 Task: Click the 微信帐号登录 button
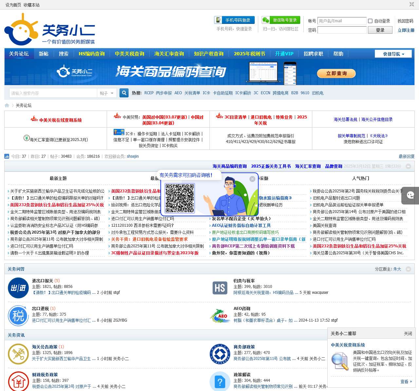(x=281, y=20)
